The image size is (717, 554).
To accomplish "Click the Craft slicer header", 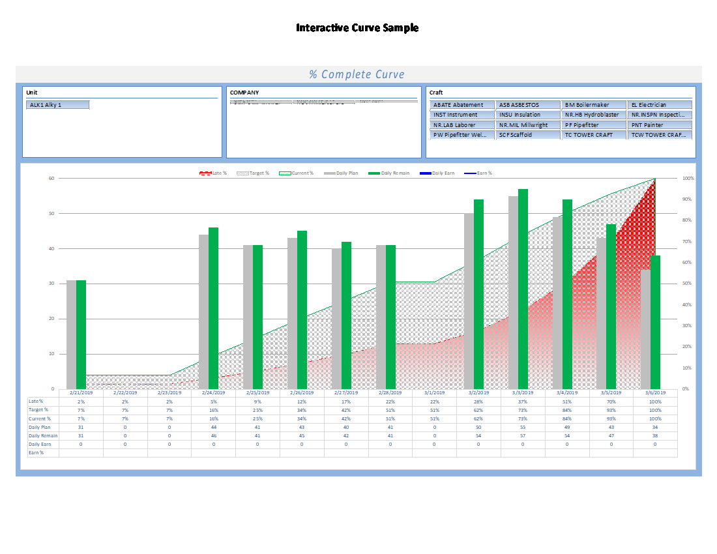I will (437, 93).
